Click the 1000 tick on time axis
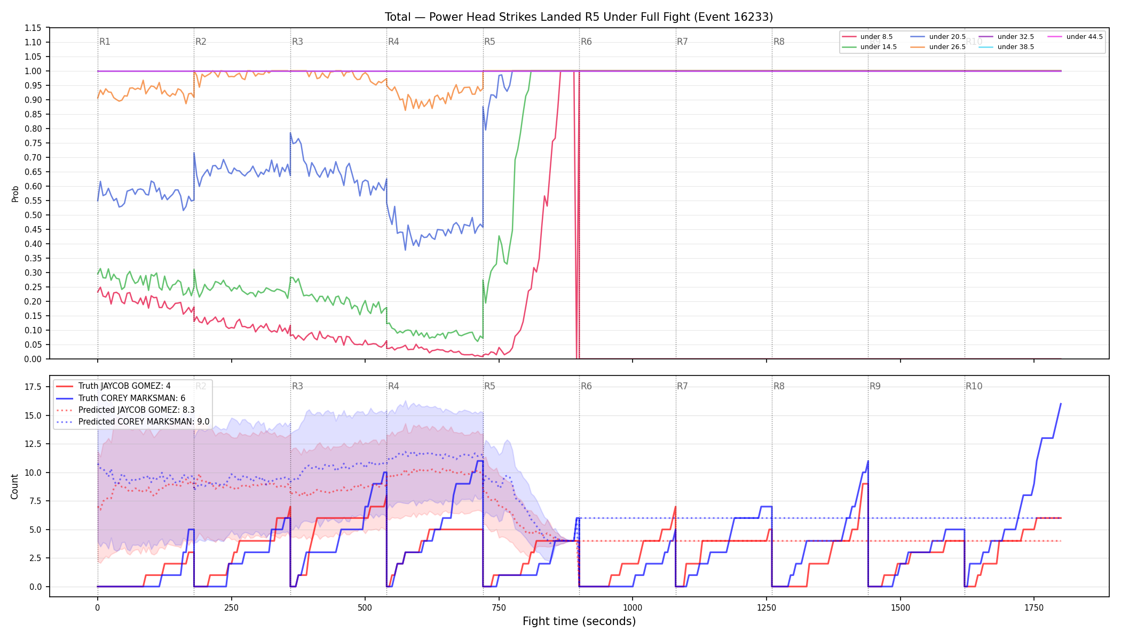The height and width of the screenshot is (640, 1121). pos(633,607)
